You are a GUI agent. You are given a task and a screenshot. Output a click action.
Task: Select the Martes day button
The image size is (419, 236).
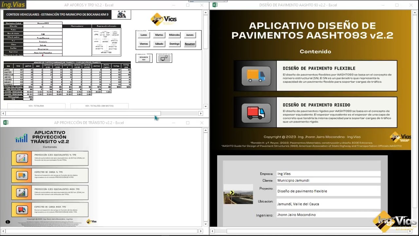click(x=159, y=35)
